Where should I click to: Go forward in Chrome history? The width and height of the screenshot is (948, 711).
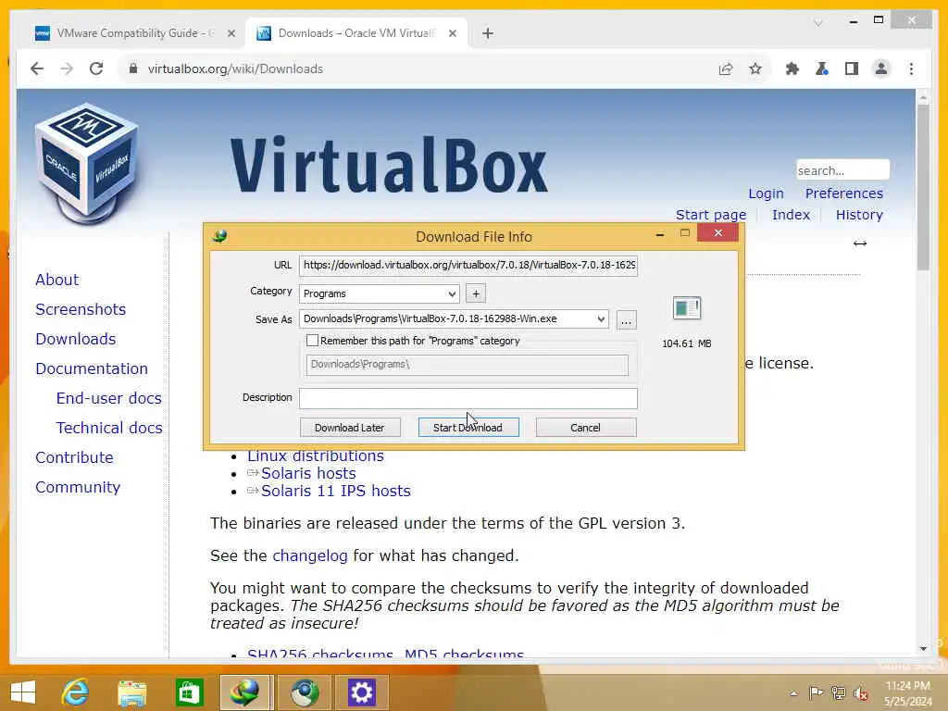point(67,69)
